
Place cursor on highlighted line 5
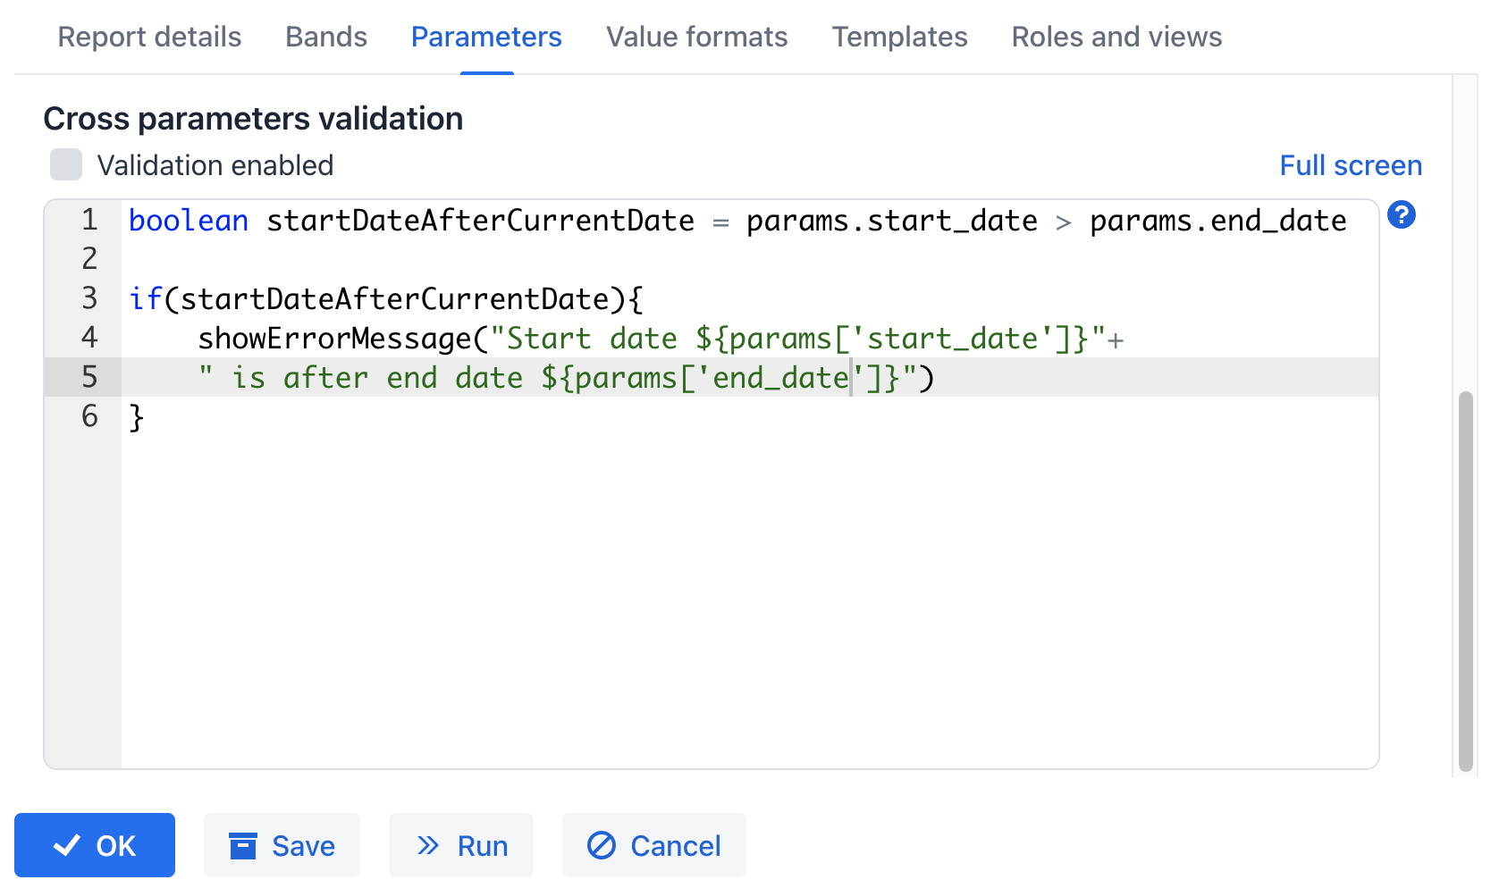626,377
